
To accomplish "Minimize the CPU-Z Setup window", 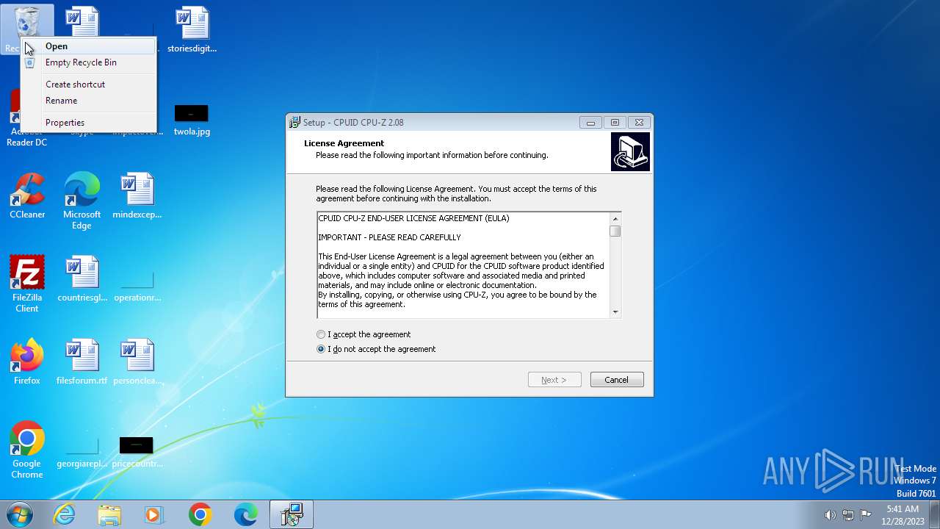I will 590,123.
